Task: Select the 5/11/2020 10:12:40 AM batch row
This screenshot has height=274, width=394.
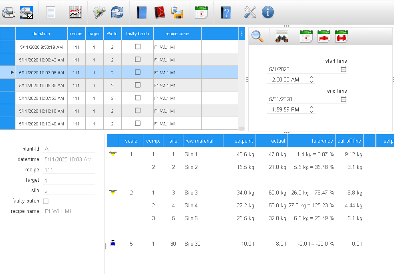Action: pyautogui.click(x=119, y=123)
